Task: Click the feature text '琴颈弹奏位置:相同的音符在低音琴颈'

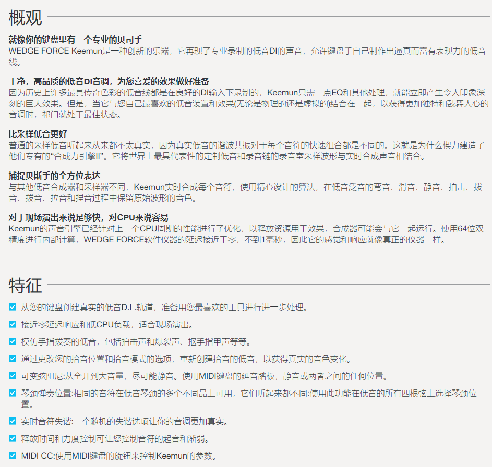Action: pos(249,399)
